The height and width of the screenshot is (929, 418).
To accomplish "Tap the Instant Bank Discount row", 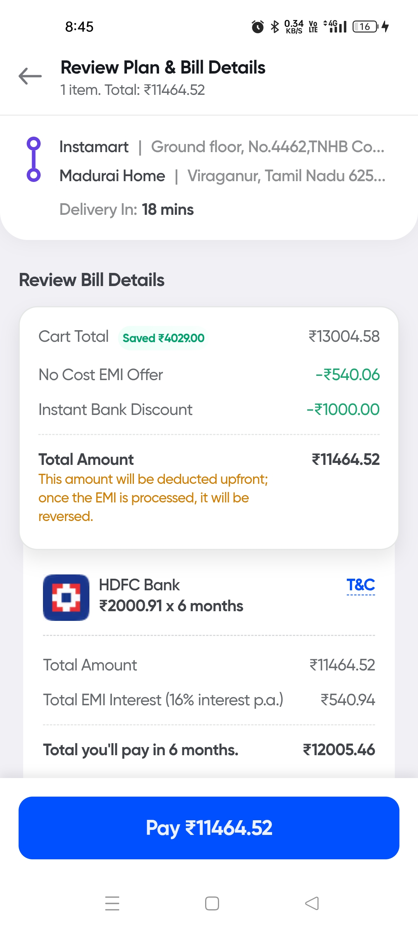I will (209, 410).
